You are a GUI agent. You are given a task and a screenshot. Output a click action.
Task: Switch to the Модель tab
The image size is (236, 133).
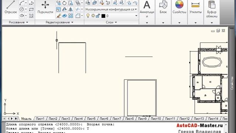pos(26,119)
